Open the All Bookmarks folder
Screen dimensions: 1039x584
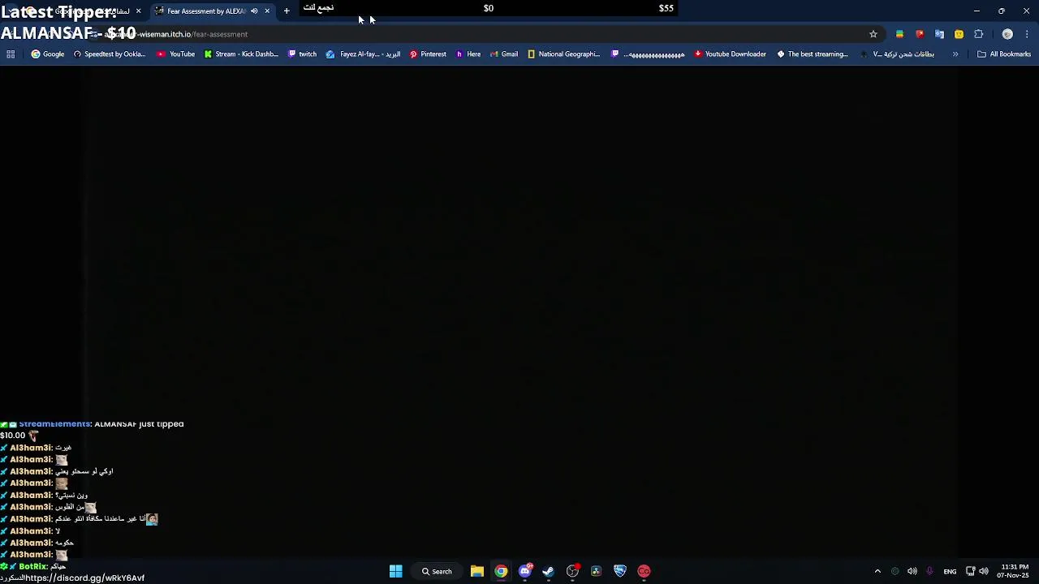coord(1004,54)
